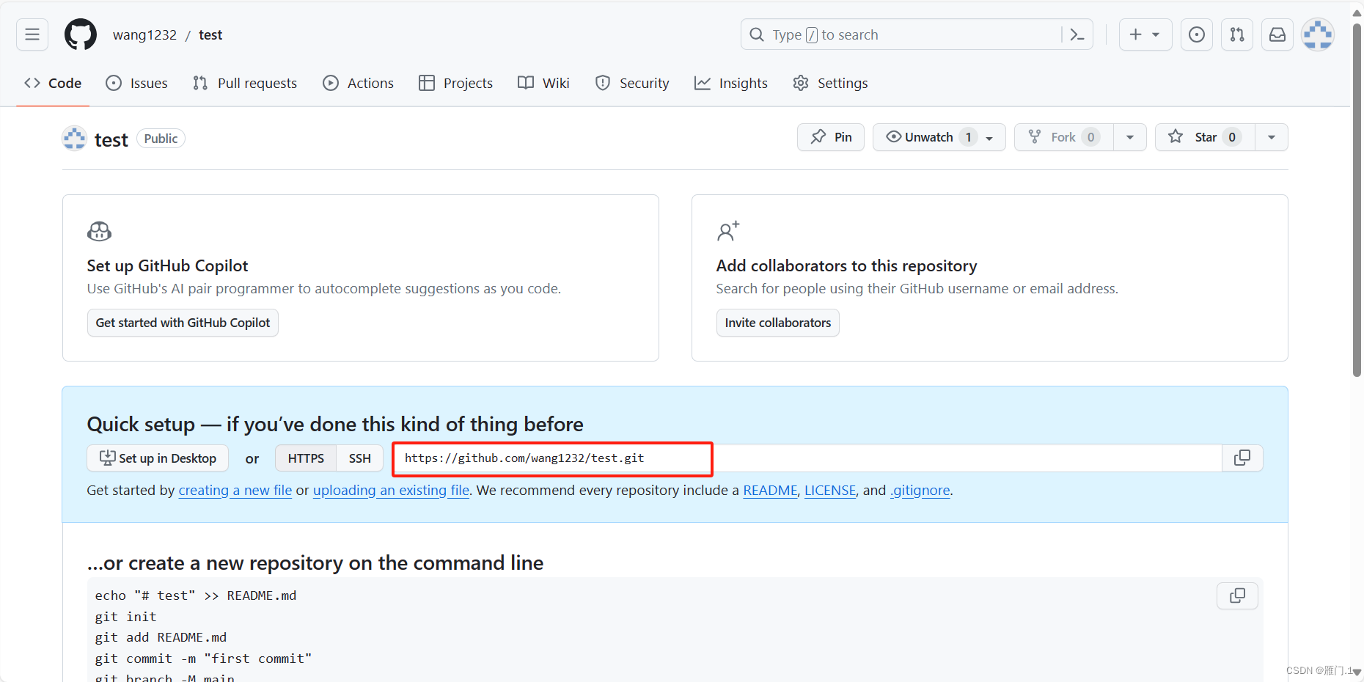Screen dimensions: 1364x682
Task: Click the Unwatch count badge showing 1
Action: tap(968, 137)
